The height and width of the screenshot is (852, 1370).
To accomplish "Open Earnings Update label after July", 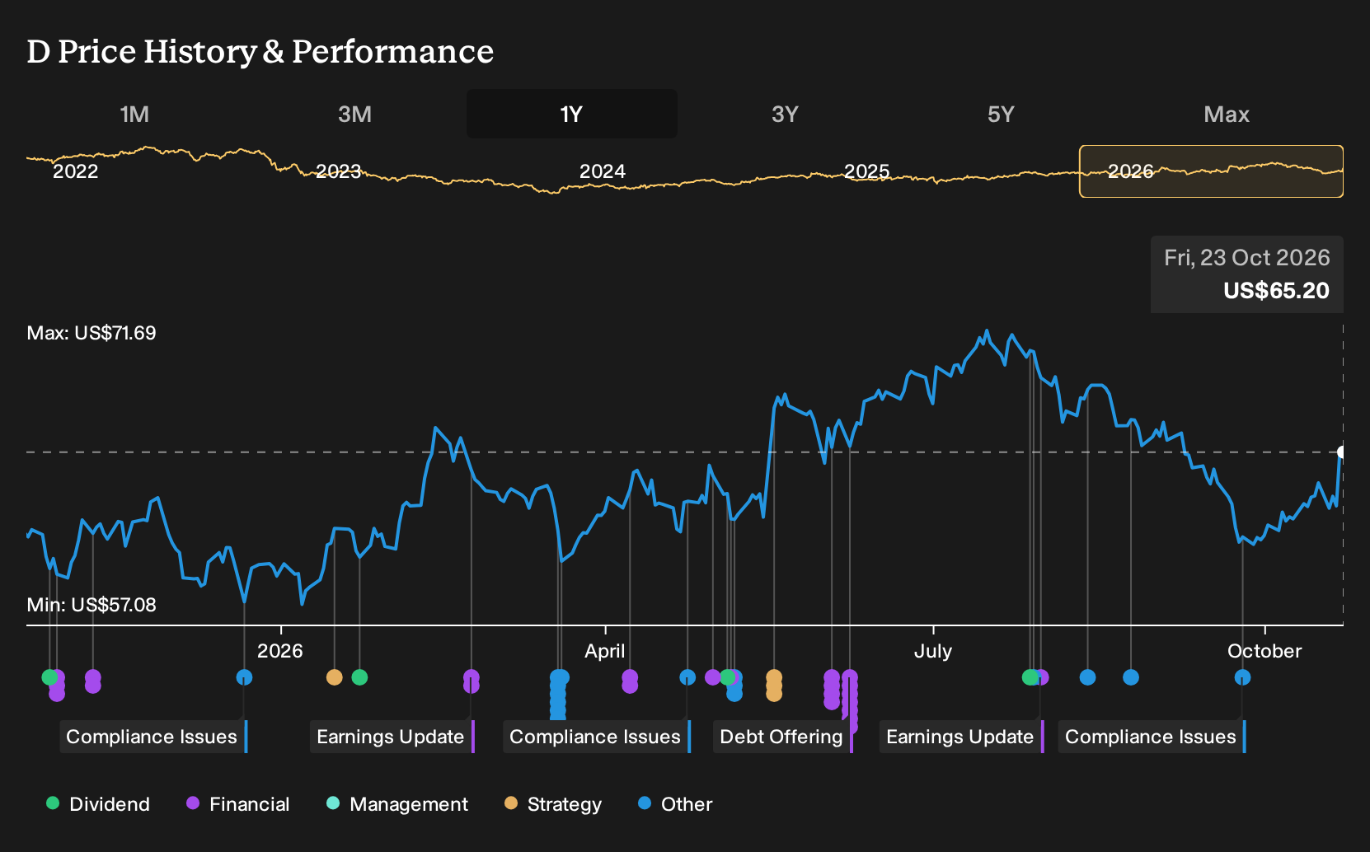I will point(961,737).
